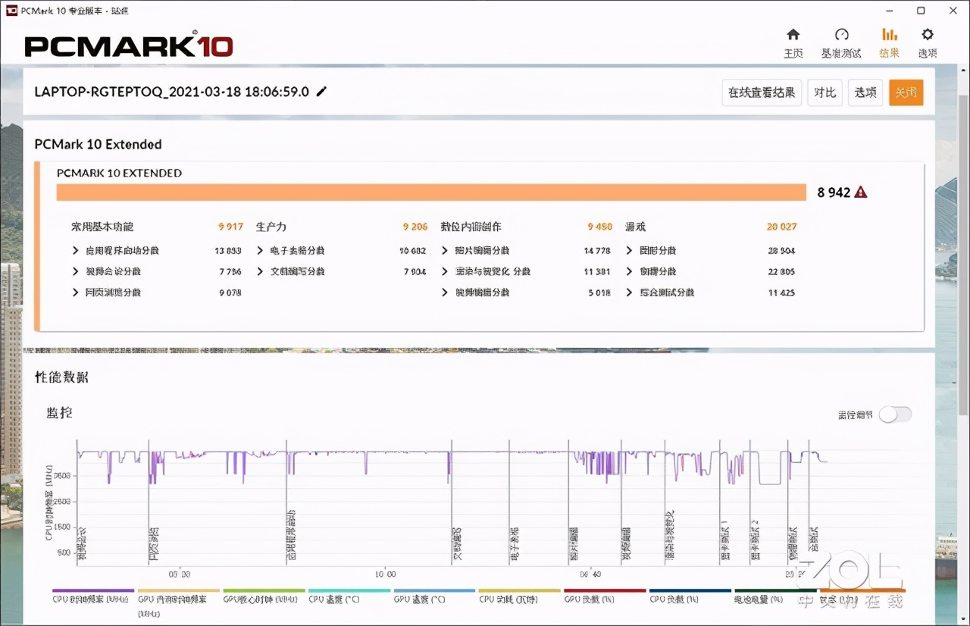
Task: Toggle the GPU核心时钟 (MHz) legend series
Action: [x=264, y=595]
